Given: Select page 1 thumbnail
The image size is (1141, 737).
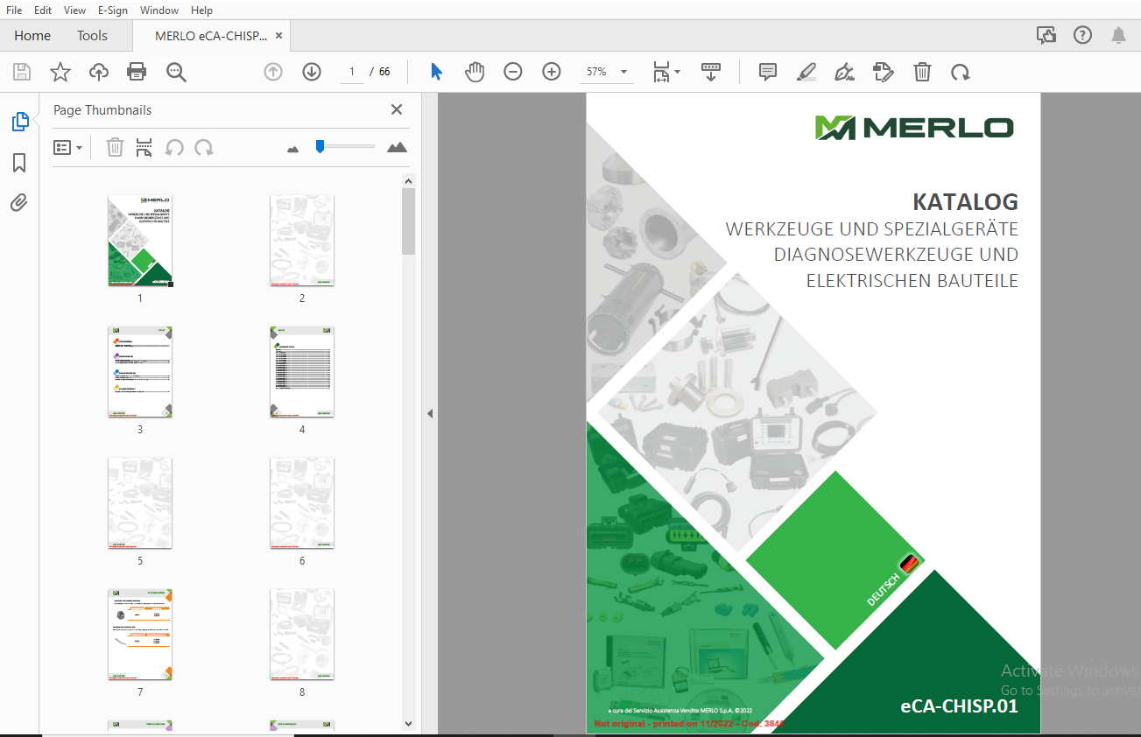Looking at the screenshot, I should (x=140, y=241).
